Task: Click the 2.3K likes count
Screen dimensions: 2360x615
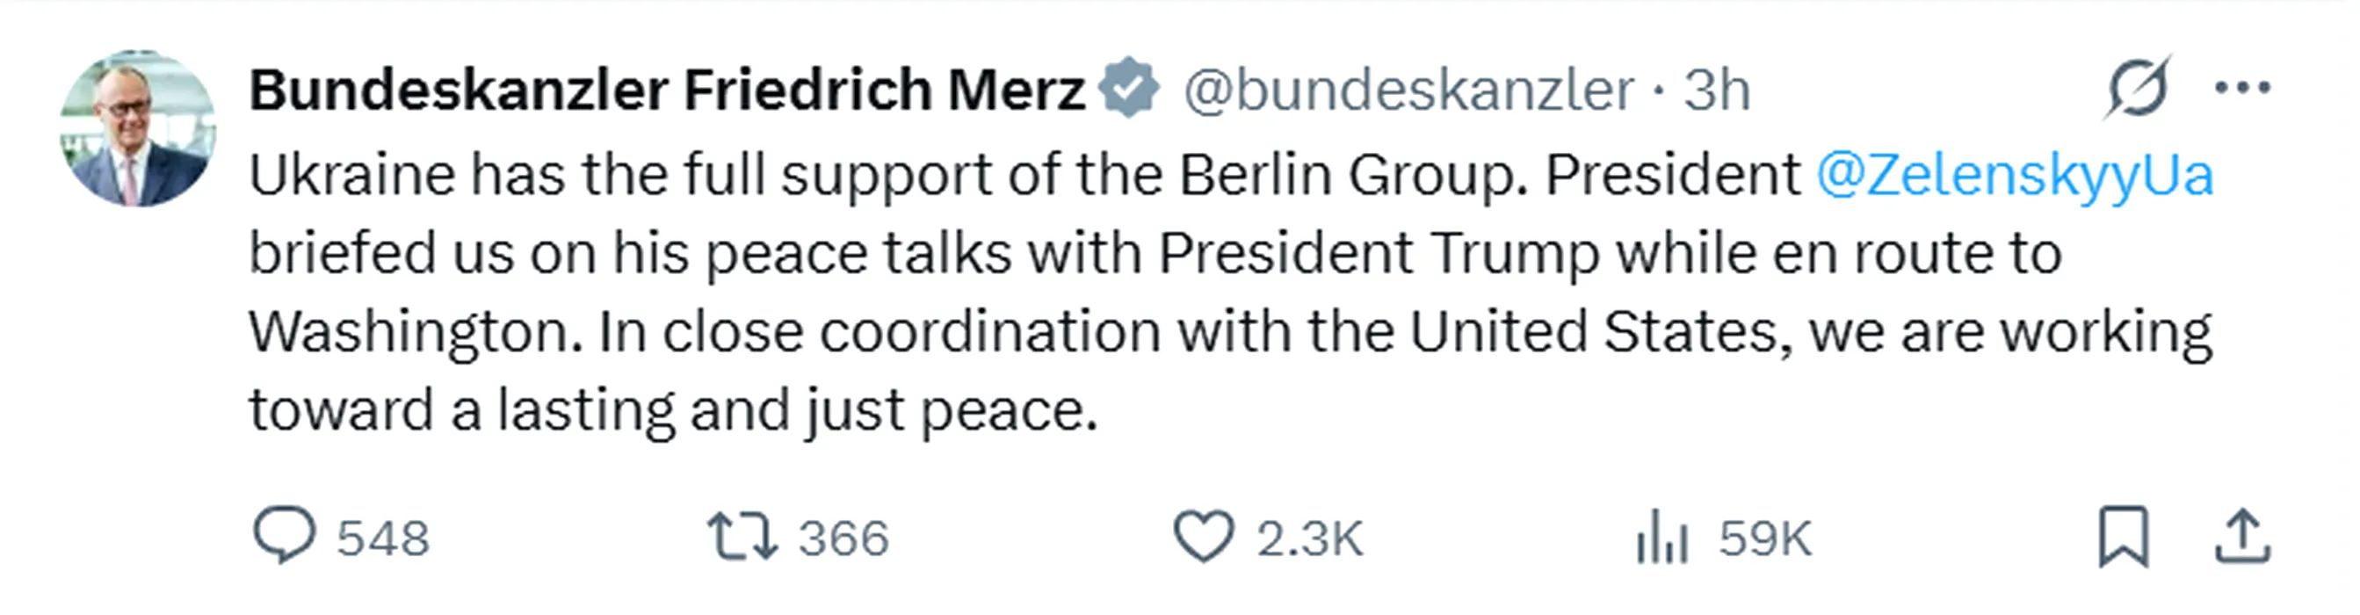Action: point(1309,538)
